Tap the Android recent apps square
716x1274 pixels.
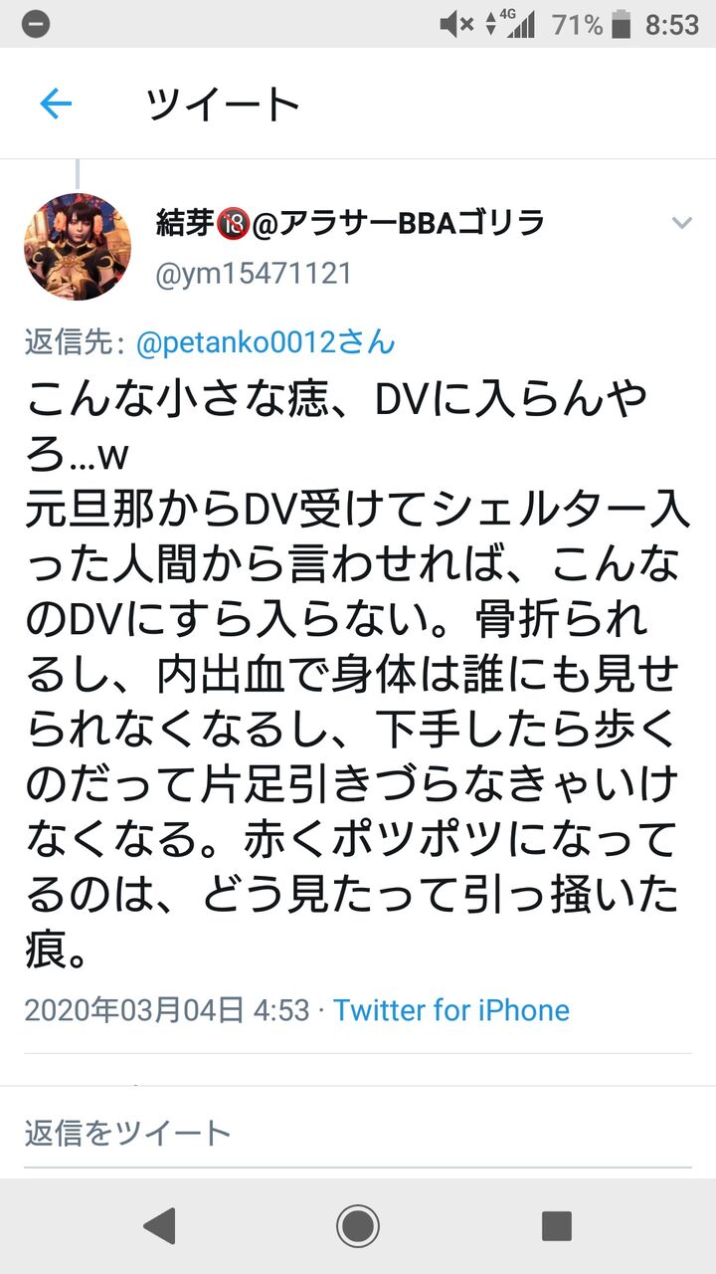(556, 1225)
